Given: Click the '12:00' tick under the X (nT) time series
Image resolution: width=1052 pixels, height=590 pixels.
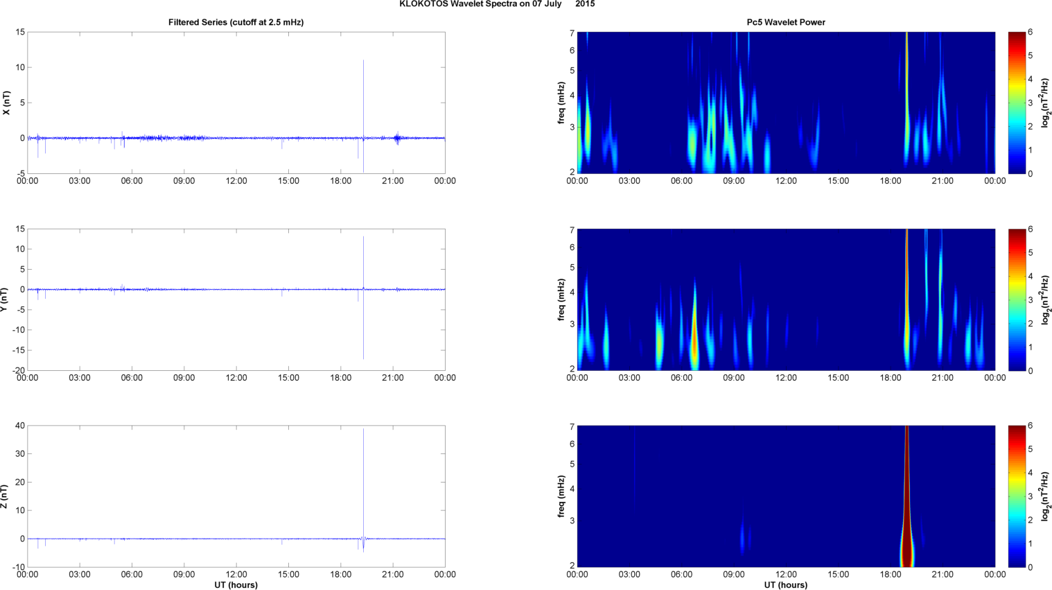Looking at the screenshot, I should (236, 181).
